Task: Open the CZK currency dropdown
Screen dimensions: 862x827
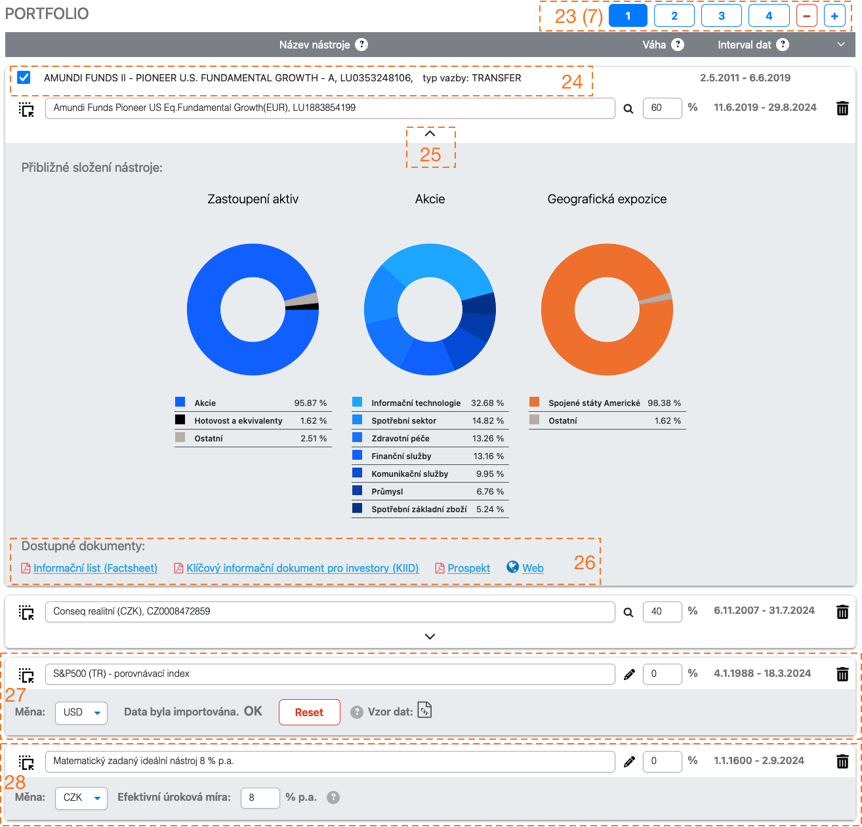Action: 81,797
